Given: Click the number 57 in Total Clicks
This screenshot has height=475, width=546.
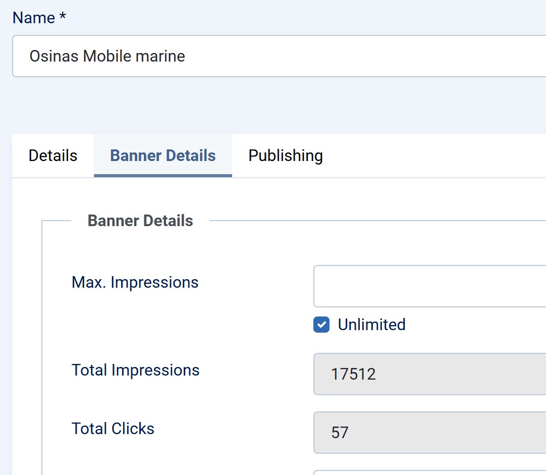Looking at the screenshot, I should coord(340,433).
